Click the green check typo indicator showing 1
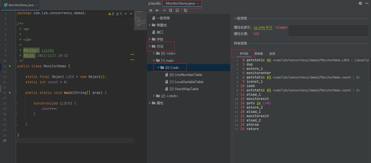The image size is (371, 163). click(119, 14)
